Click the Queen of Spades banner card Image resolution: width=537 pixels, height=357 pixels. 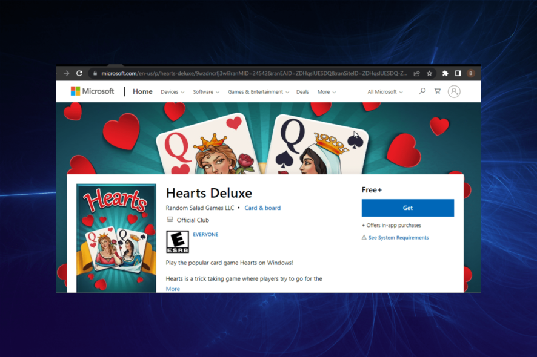click(x=317, y=145)
